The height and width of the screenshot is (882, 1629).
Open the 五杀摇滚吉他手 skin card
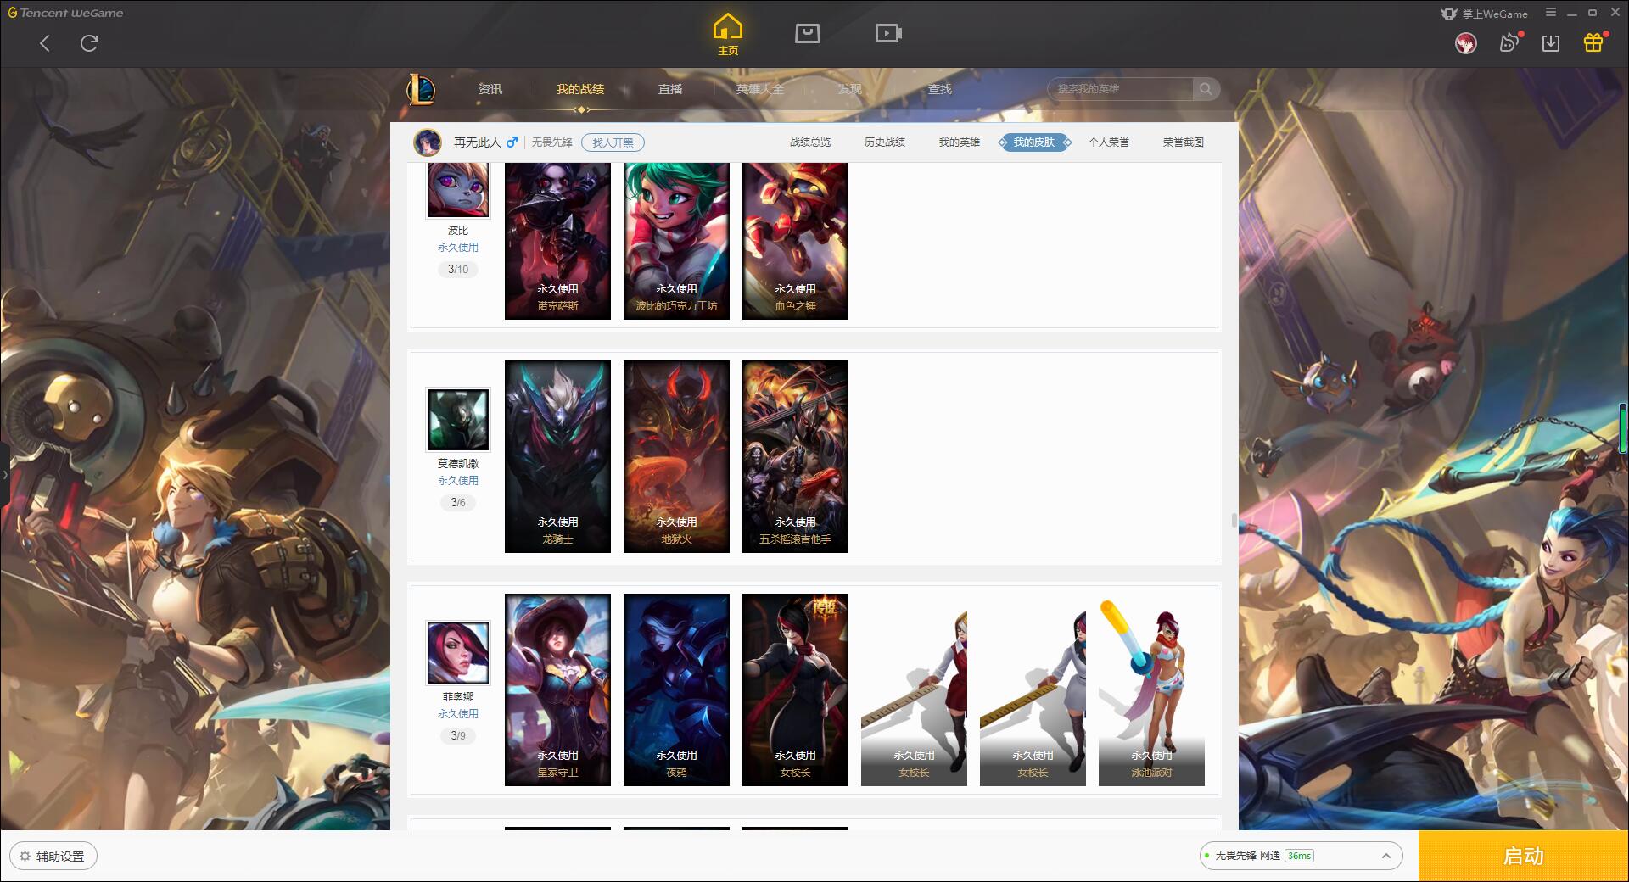coord(795,456)
